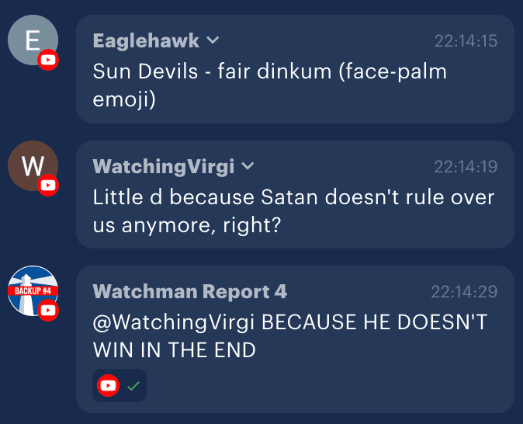Click the Watchman Report 4 username

tap(190, 291)
